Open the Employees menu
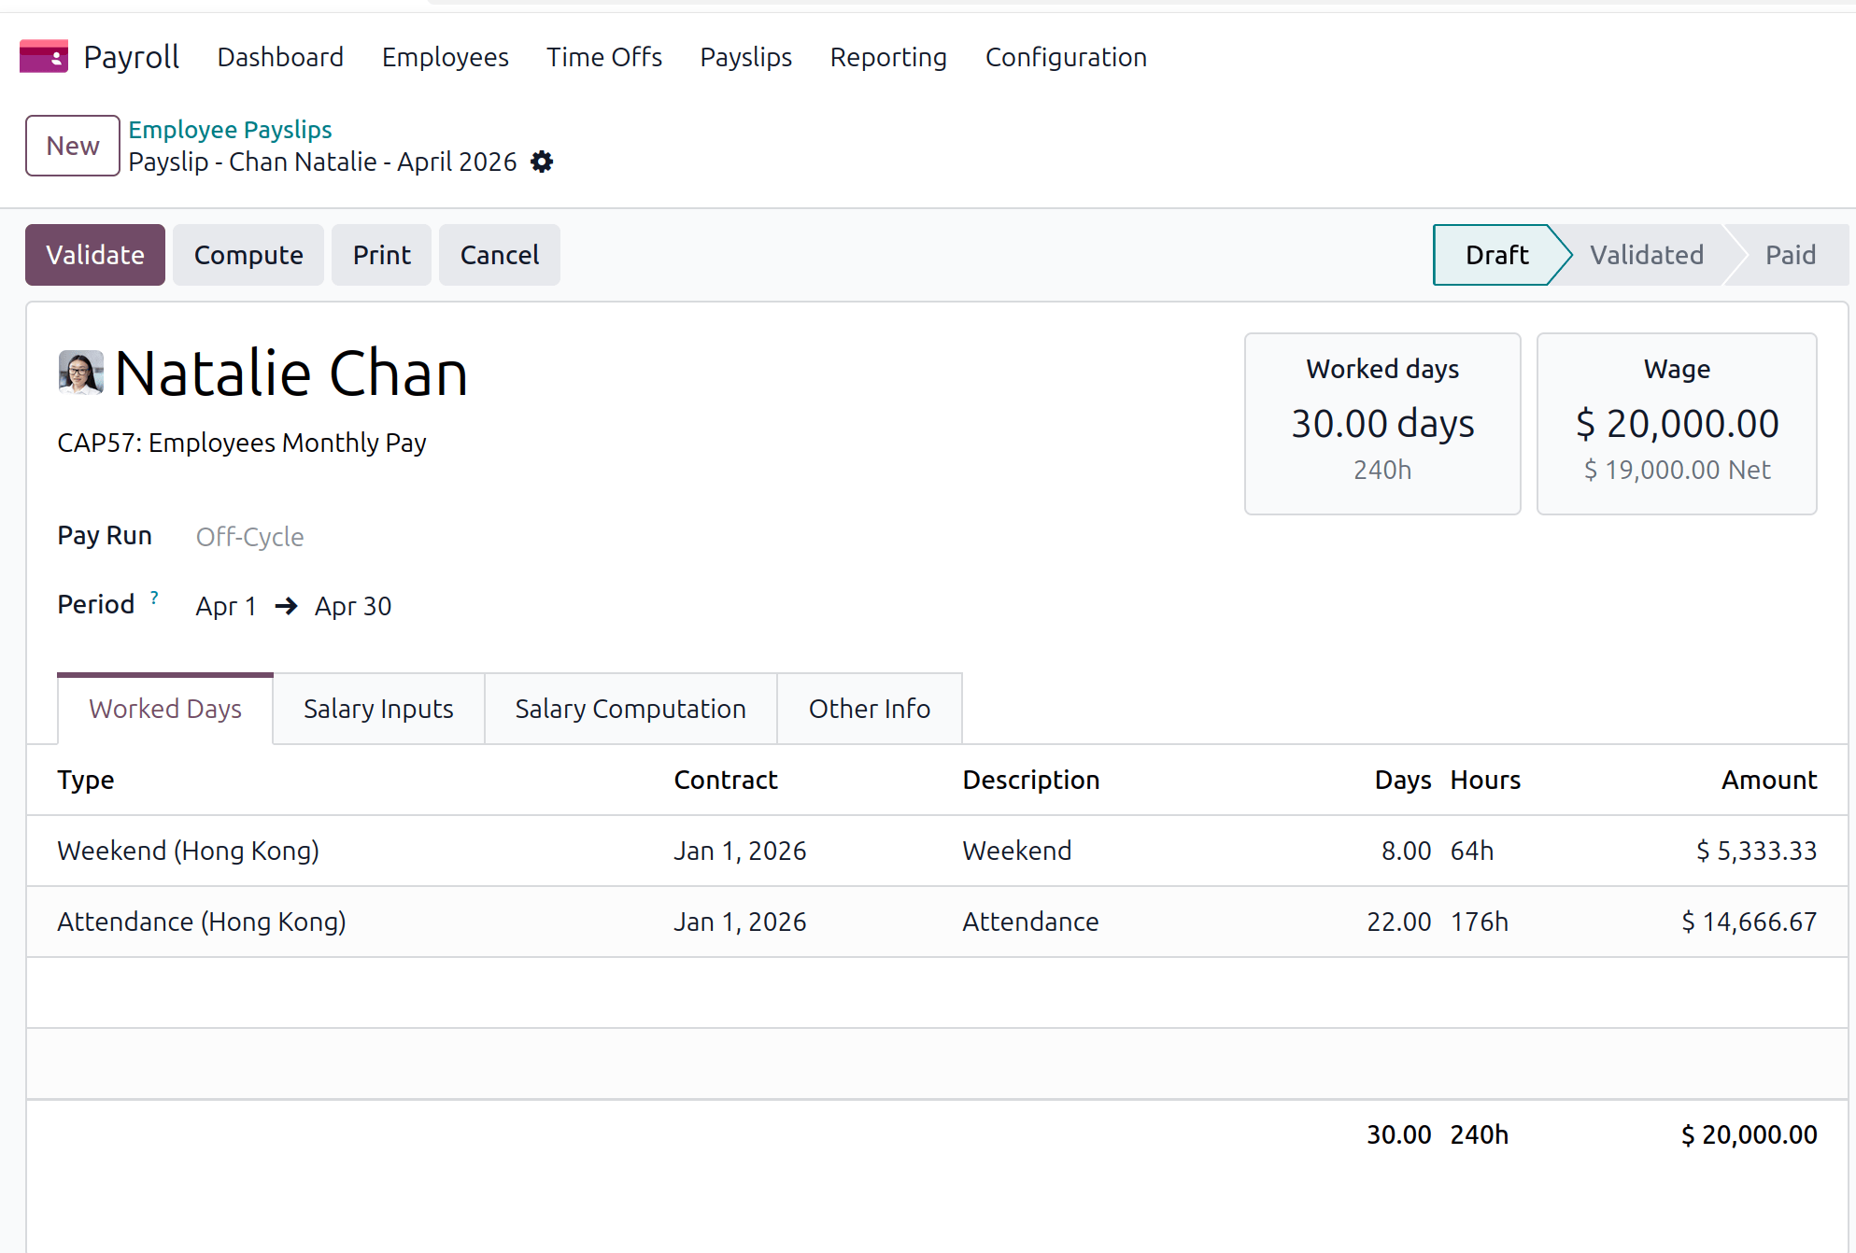1856x1253 pixels. [x=446, y=57]
